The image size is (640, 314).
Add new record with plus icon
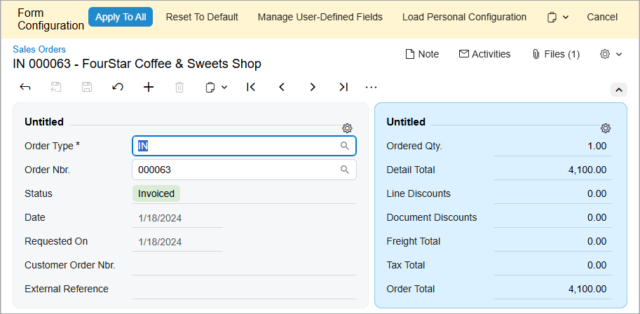[148, 87]
